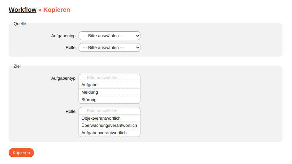Choose Überwachungsverantwortlich in Ziel Rolle list
292x164 pixels.
point(109,126)
